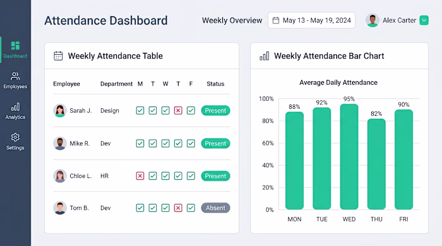Click the Weekly Overview label

[232, 21]
